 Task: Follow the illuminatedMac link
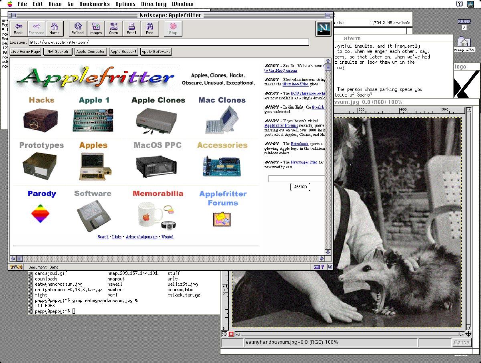295,84
